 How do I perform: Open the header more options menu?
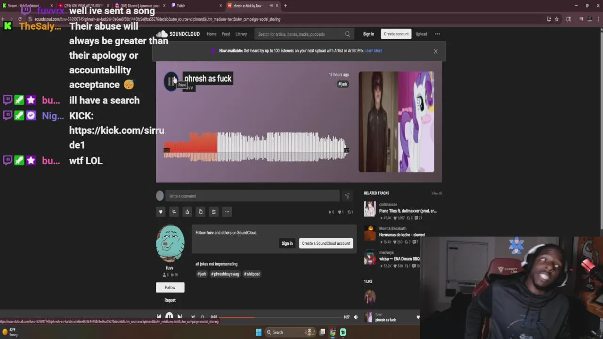(437, 34)
